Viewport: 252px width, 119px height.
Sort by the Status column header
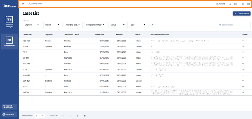138,35
